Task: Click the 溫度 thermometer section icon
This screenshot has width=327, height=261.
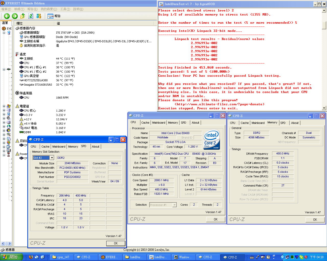Action: tap(17, 54)
